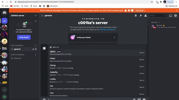
Task: Collapse the VOICE CHANNELS category
Action: (17, 55)
